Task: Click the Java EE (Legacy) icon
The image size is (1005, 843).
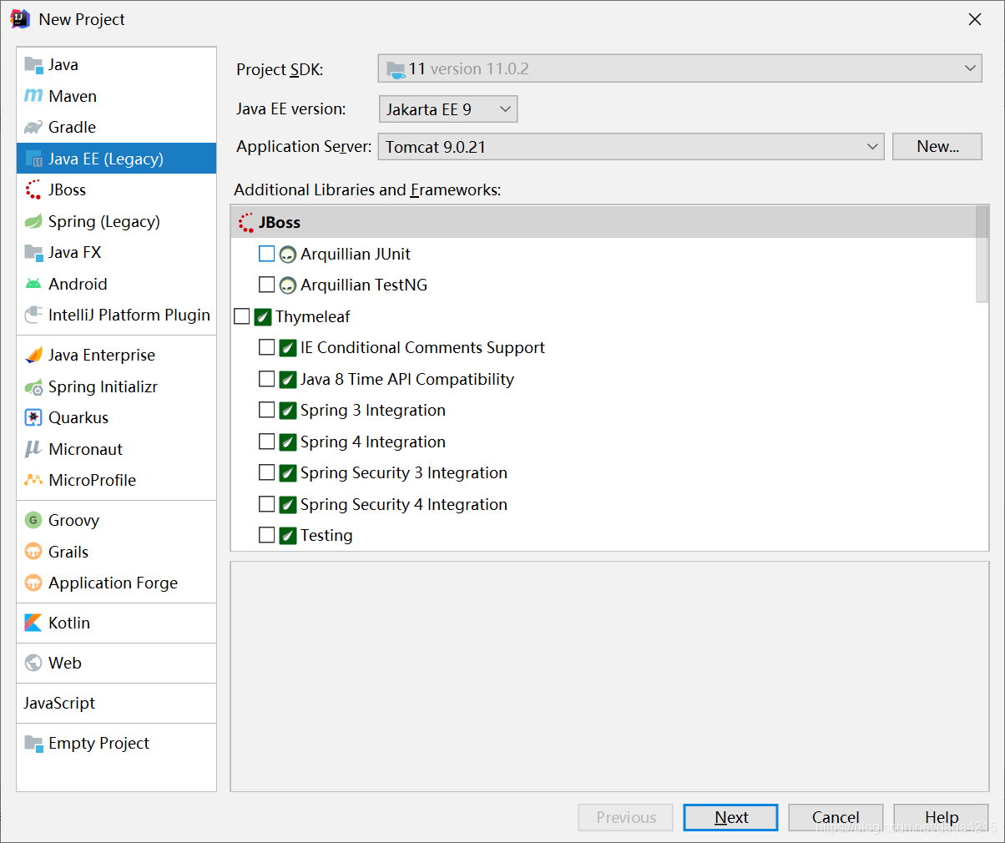Action: [33, 159]
